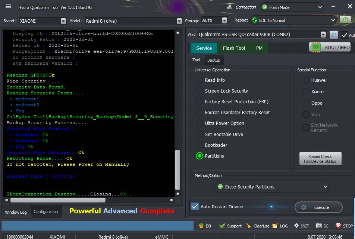355x239 pixels.
Task: Take a screenshot with SC
Action: coord(322,226)
